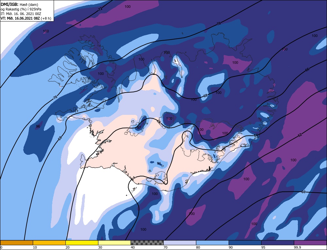Screen dimensions: 327x250
Task: Click the 'IT: Mið. 16. 06. 2021 00Z' line
Action: click(x=21, y=14)
